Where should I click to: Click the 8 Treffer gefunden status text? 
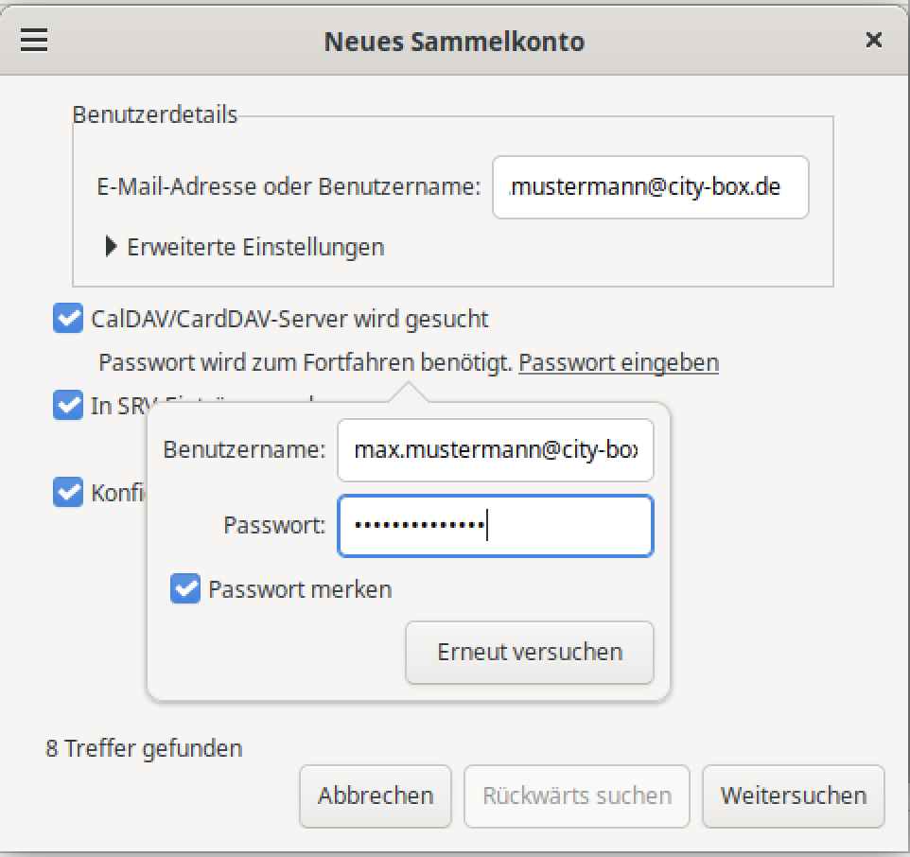[x=144, y=748]
